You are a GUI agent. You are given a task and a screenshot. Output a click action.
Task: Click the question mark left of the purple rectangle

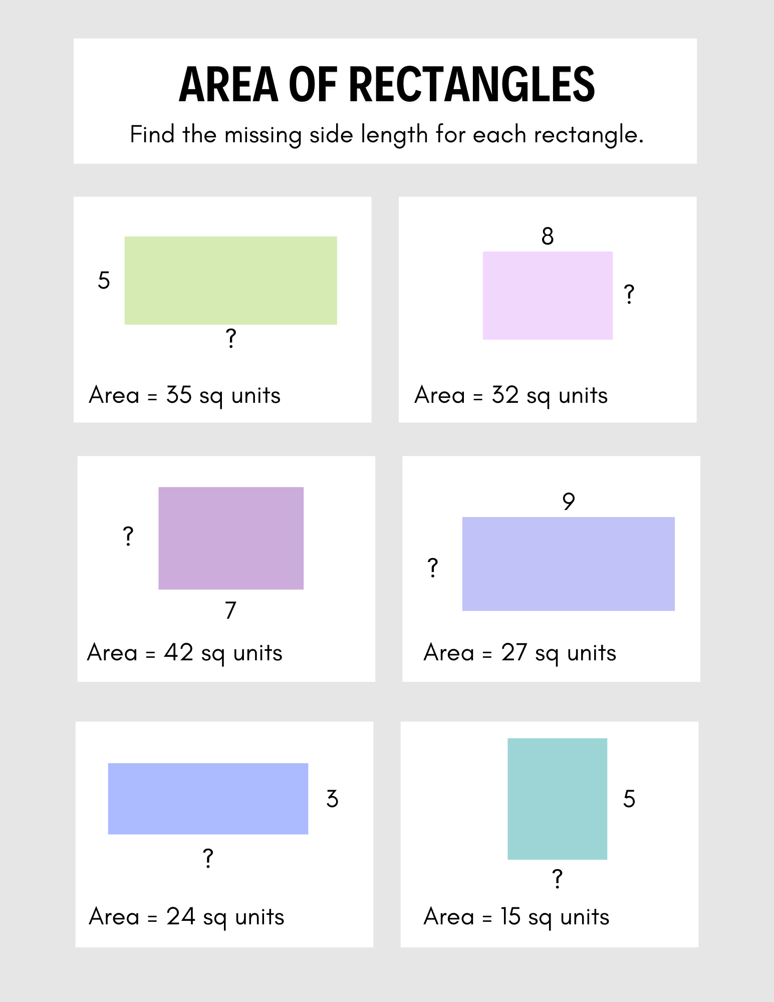point(128,537)
